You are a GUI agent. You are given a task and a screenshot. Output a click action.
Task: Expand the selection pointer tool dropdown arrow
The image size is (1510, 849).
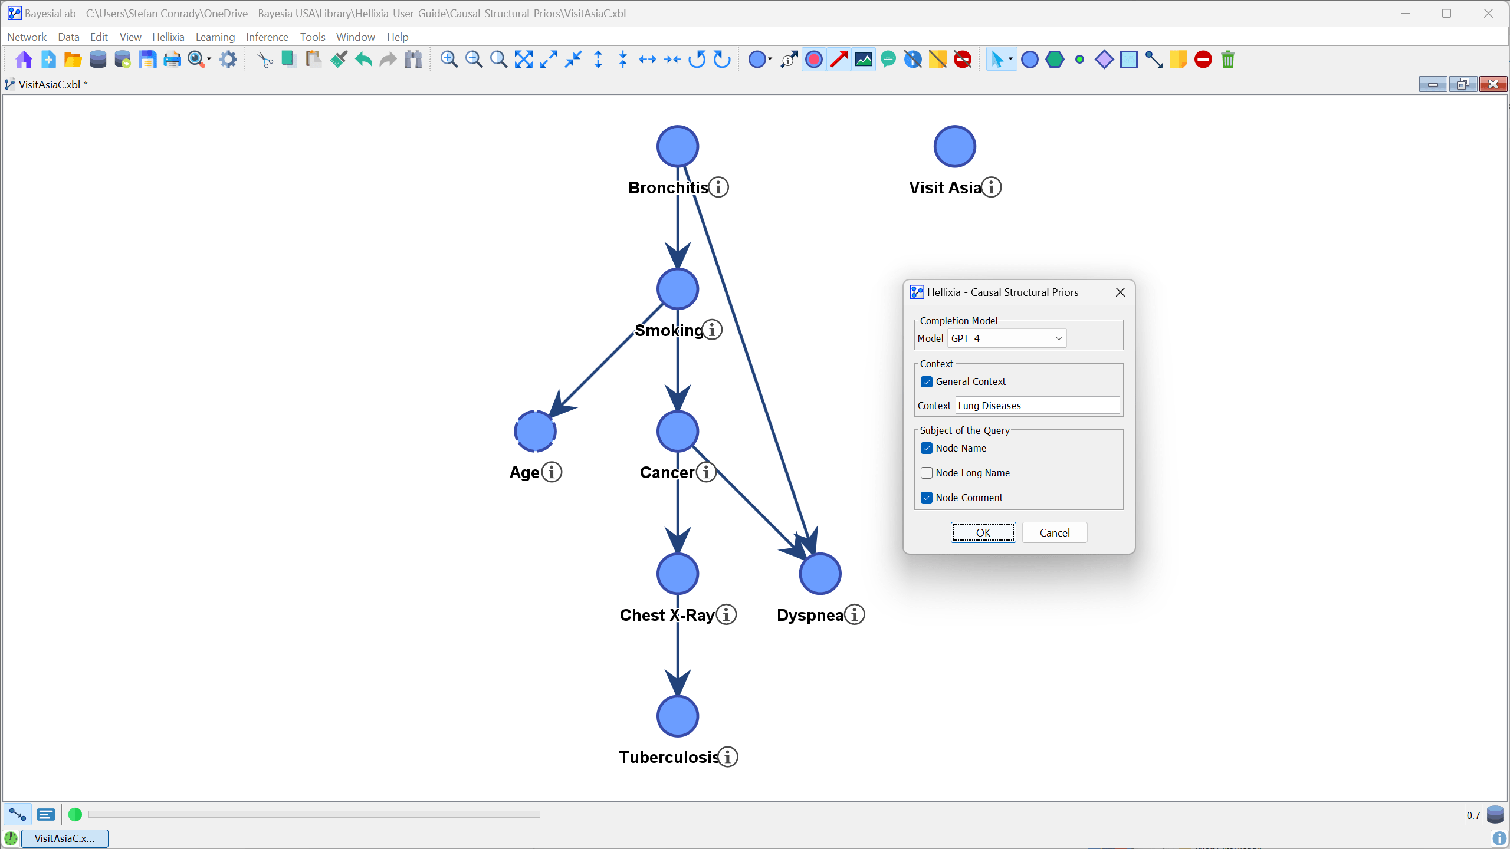coord(1010,59)
